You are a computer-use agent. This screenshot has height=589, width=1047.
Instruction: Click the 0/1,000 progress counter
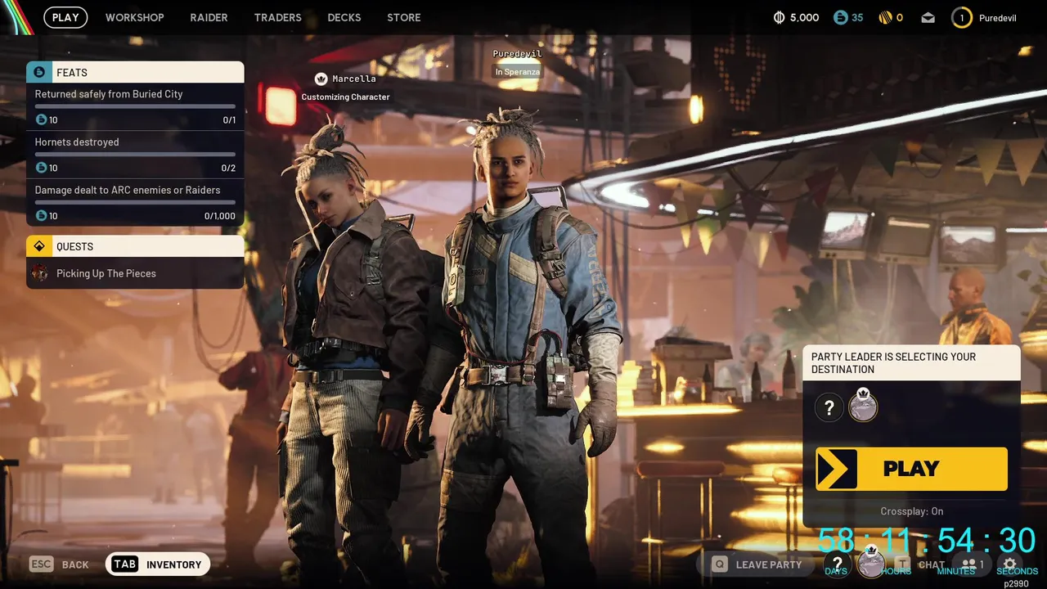(220, 216)
